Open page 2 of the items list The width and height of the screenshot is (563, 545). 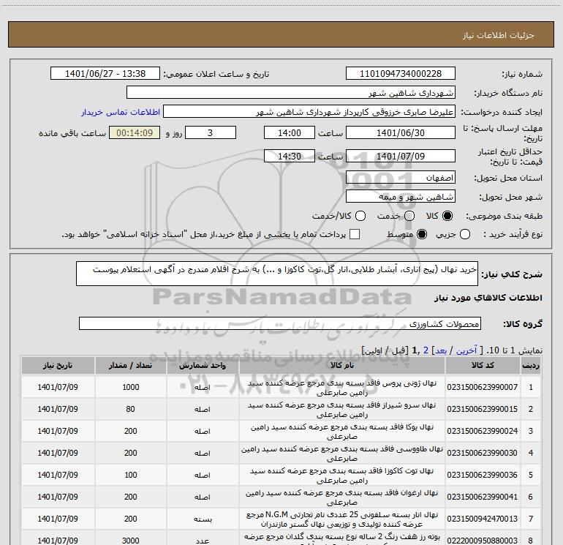point(426,350)
